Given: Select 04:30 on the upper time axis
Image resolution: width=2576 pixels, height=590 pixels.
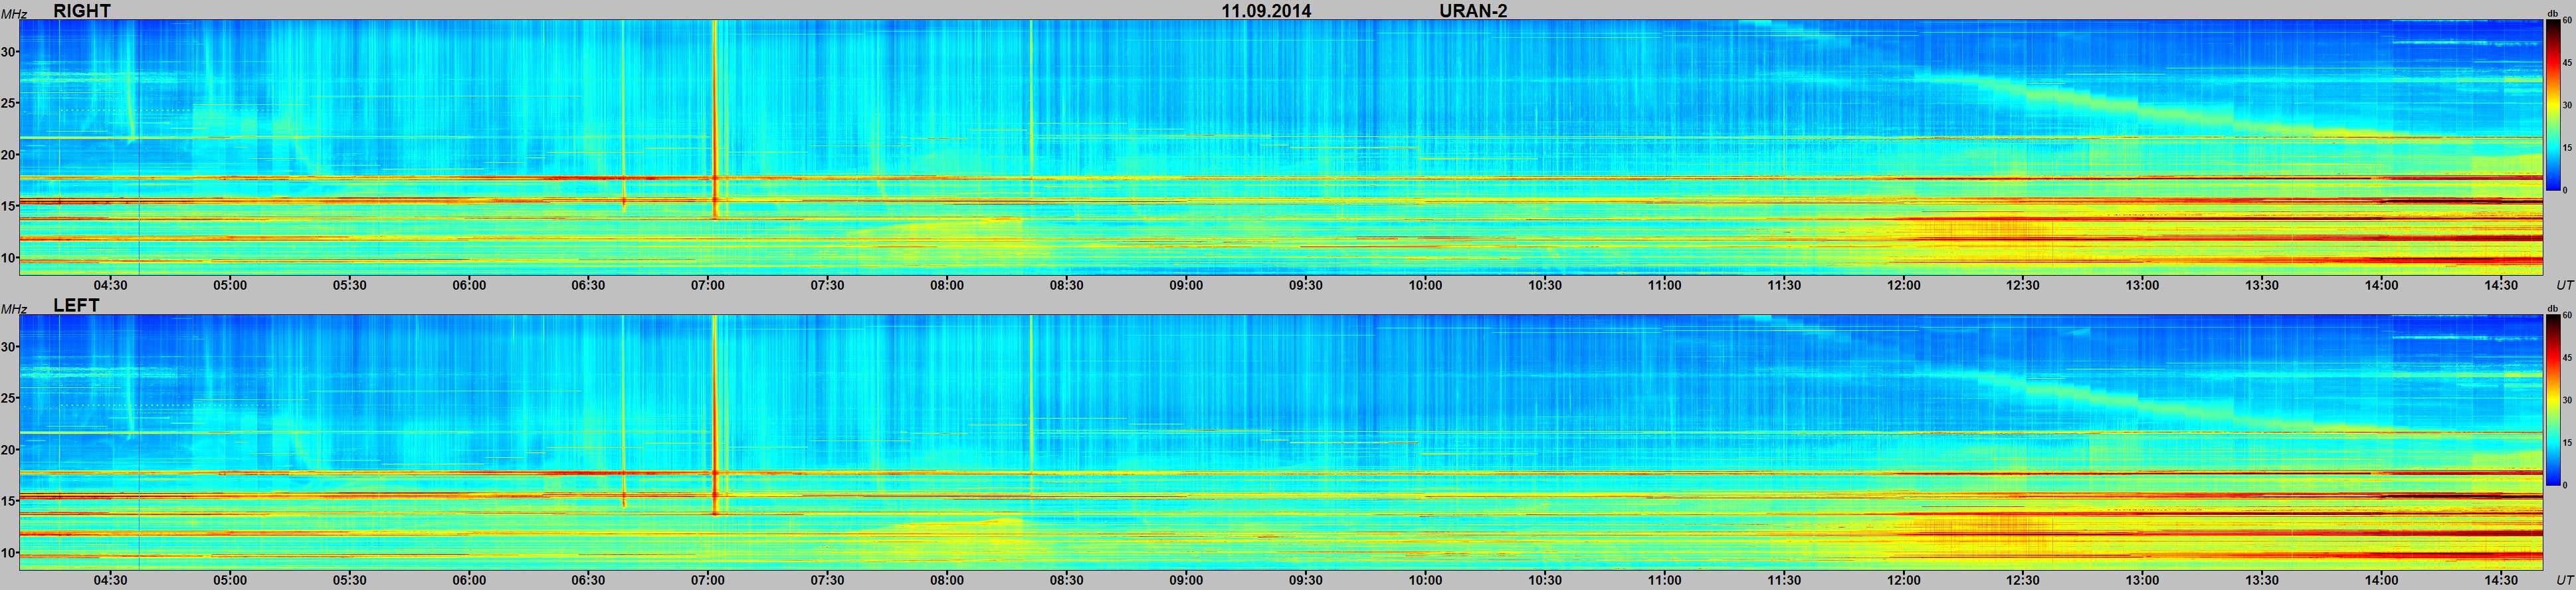Looking at the screenshot, I should (x=110, y=285).
